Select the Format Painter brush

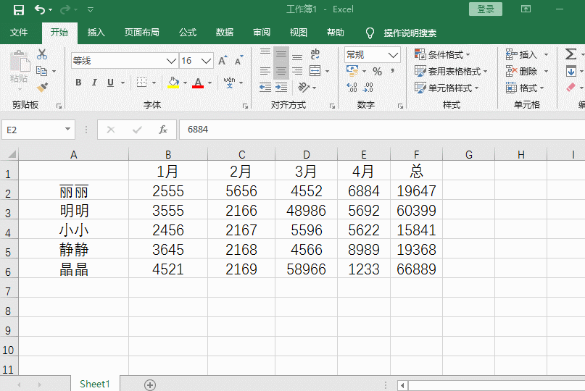[42, 87]
